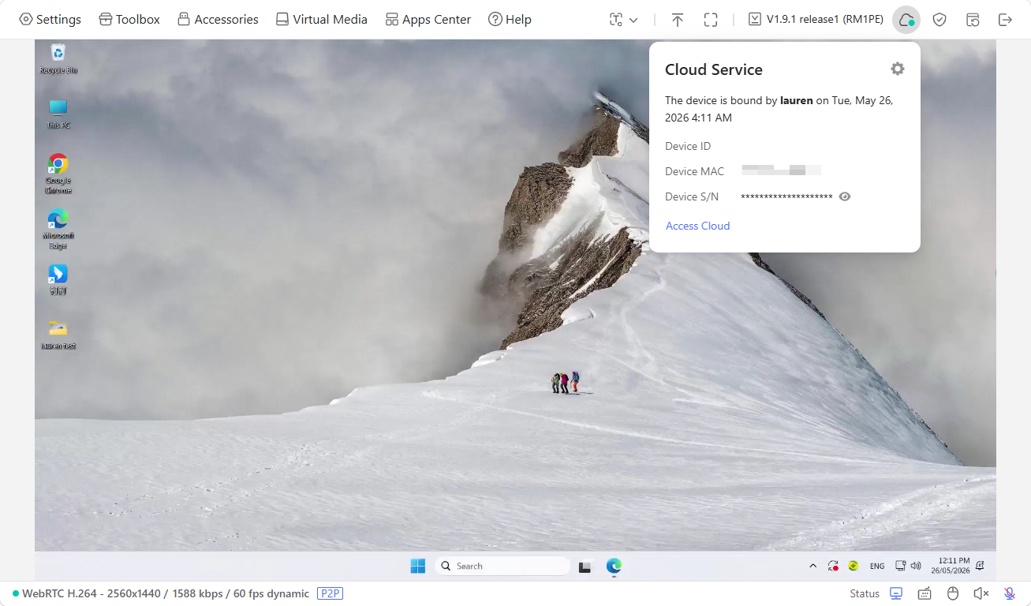Click the sync tray icon with red dot
Screen dimensions: 1031x606
[833, 566]
